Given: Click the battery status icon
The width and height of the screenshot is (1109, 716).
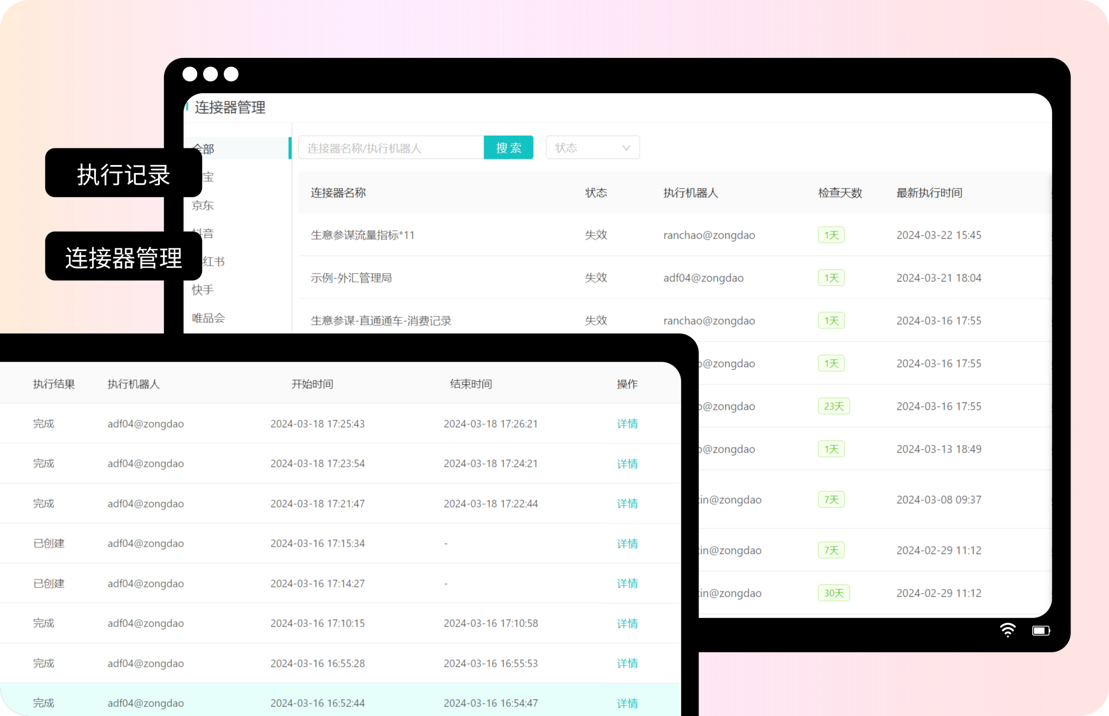Looking at the screenshot, I should tap(1040, 630).
